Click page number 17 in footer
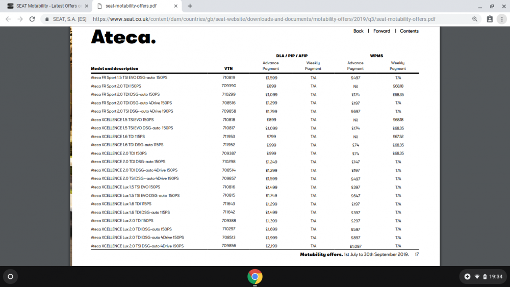Image resolution: width=510 pixels, height=287 pixels. (417, 254)
